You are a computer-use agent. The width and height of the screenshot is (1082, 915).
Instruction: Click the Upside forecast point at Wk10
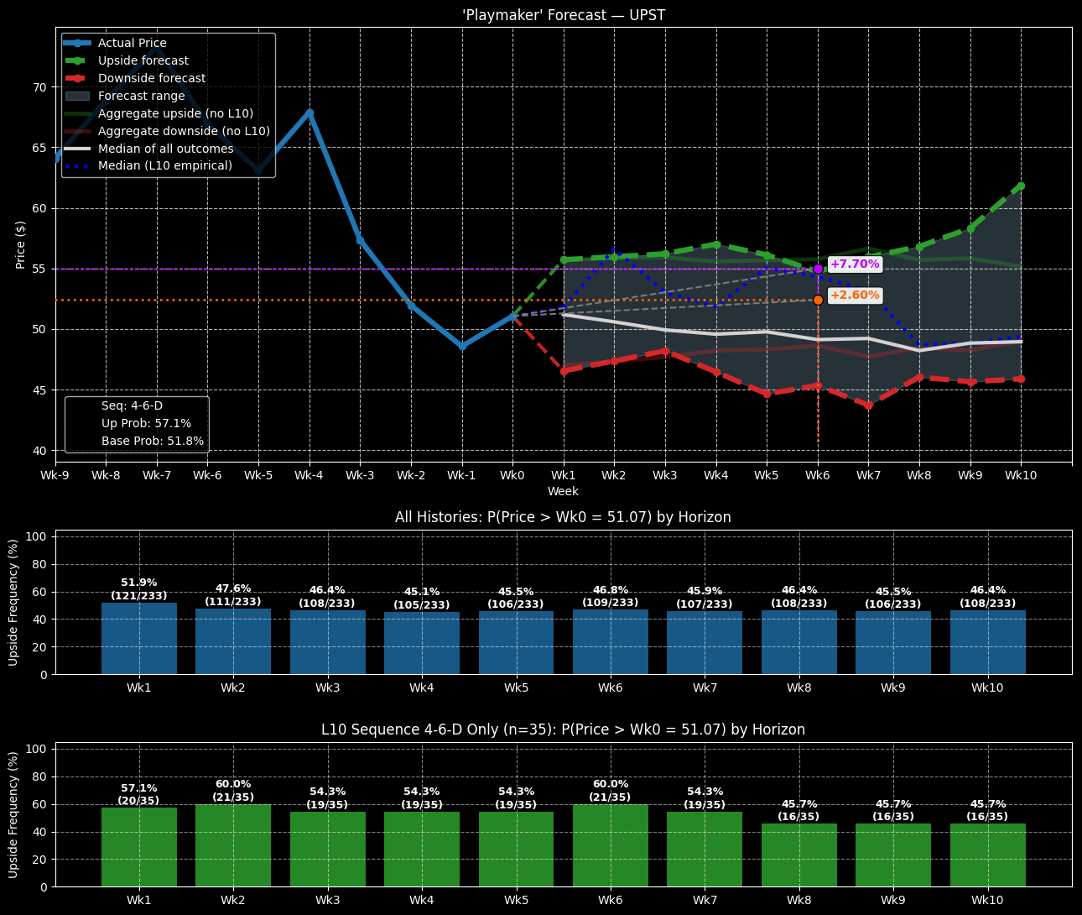tap(1021, 186)
